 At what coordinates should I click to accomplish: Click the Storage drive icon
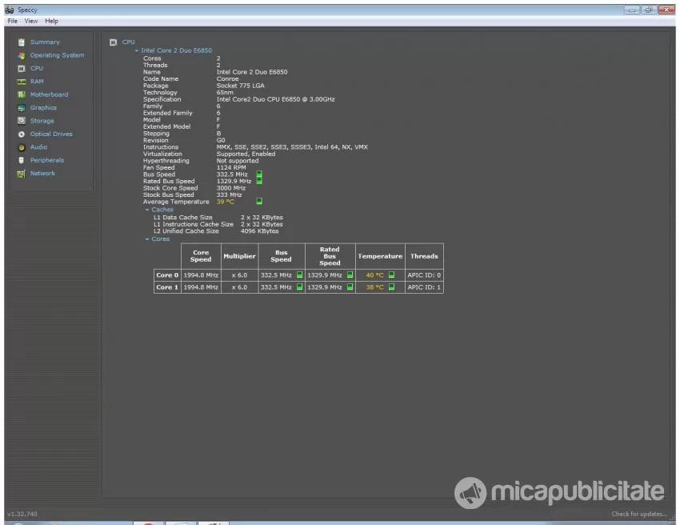tap(22, 121)
